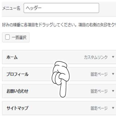Screen dimensions: 116x116
Task: Click the カスタムリンク type label on ホーム
Action: tap(96, 57)
